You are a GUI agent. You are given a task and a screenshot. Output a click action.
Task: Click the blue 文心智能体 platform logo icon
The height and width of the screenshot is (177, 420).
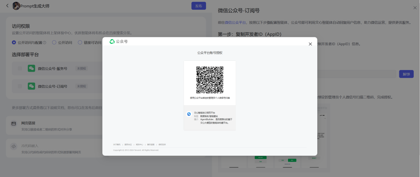pyautogui.click(x=189, y=114)
